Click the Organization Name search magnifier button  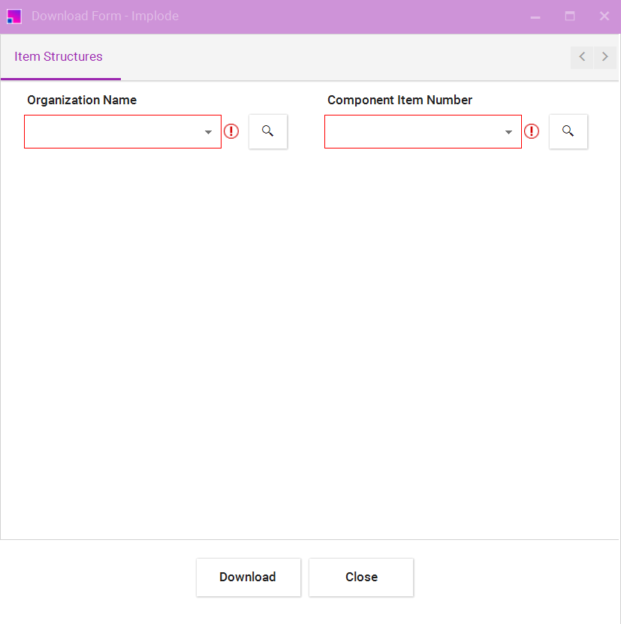(x=268, y=131)
